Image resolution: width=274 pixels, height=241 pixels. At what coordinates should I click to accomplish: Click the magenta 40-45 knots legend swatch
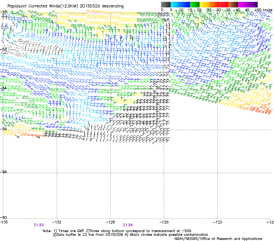point(243,4)
